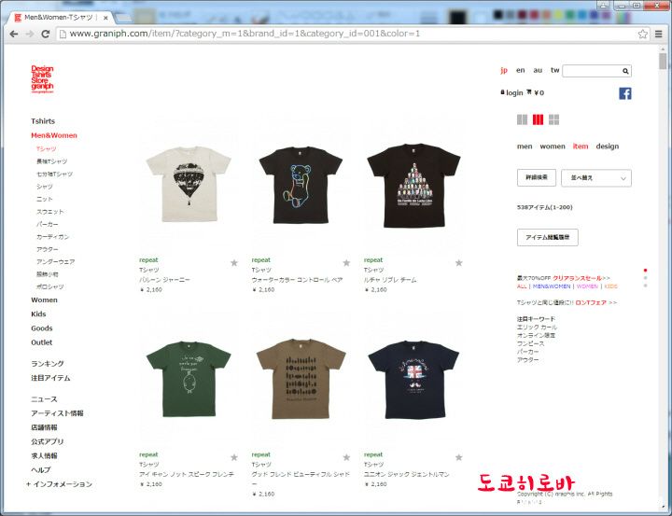The height and width of the screenshot is (516, 672).
Task: Open the ロンTフェア link
Action: tap(591, 302)
